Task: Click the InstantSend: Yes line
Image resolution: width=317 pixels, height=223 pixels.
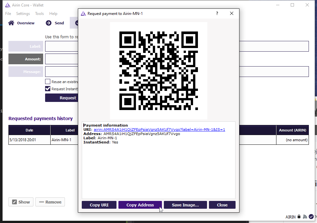Action: 101,142
